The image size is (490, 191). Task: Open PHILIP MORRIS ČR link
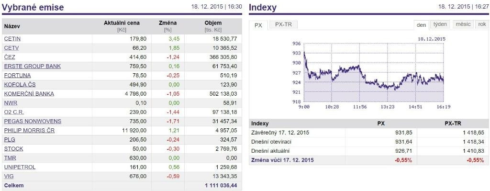[29, 130]
